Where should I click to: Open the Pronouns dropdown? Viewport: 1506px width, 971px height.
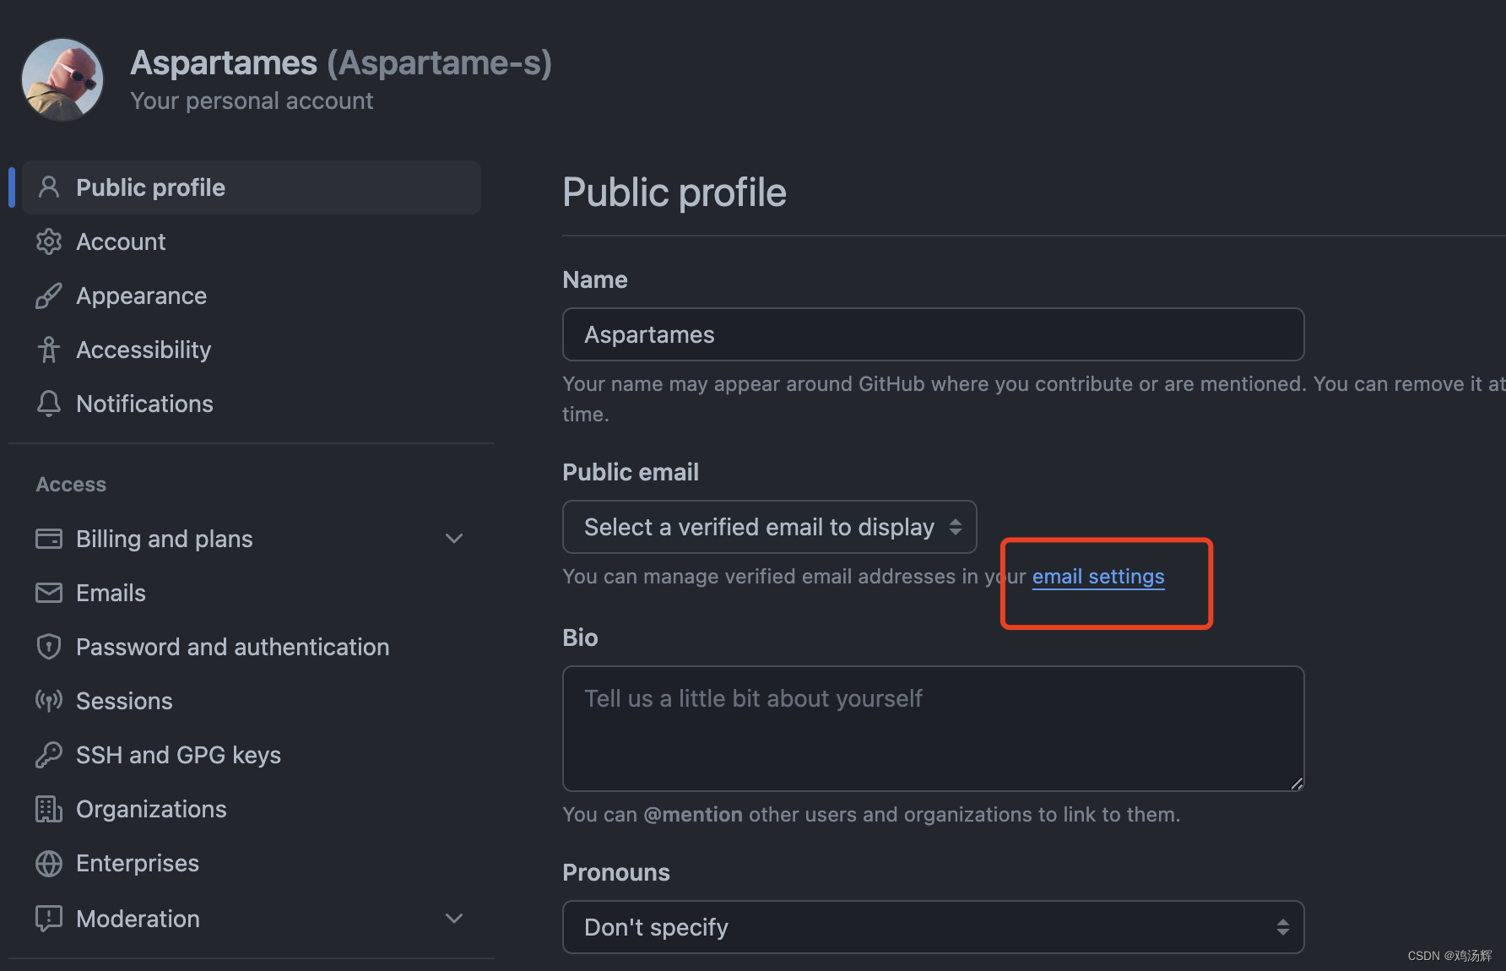pos(934,927)
